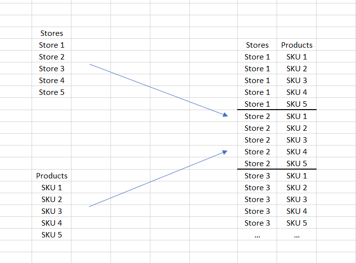The height and width of the screenshot is (263, 356).
Task: Select Store 2 in the standalone Stores list
Action: [52, 57]
